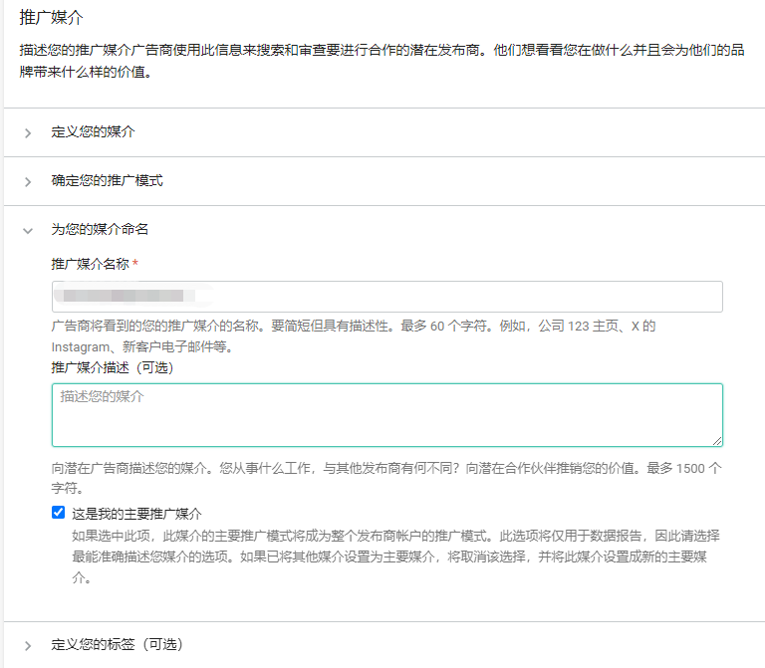Screen dimensions: 765x668
Task: Click the 推广媒介名称 field label
Action: pyautogui.click(x=90, y=264)
